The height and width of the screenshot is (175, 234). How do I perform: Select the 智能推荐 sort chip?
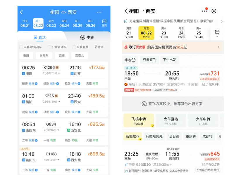point(133,136)
